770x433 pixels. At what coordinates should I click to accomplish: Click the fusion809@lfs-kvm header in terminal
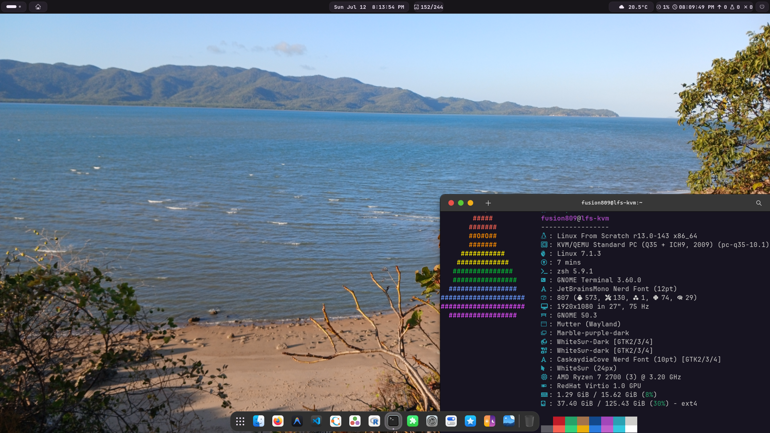[575, 219]
